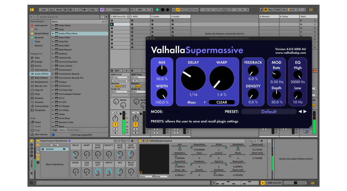
Task: Click the camera snapshot icon beside Default
Action: coord(43,149)
